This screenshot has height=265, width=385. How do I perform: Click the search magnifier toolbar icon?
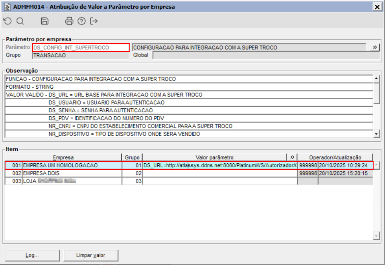[20, 21]
